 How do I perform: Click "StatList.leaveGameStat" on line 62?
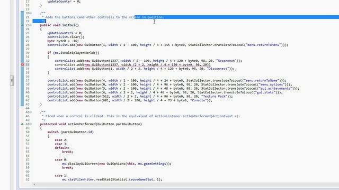[x=132, y=179]
